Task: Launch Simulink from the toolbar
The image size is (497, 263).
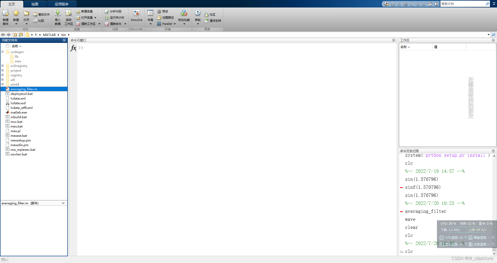Action: 136,16
